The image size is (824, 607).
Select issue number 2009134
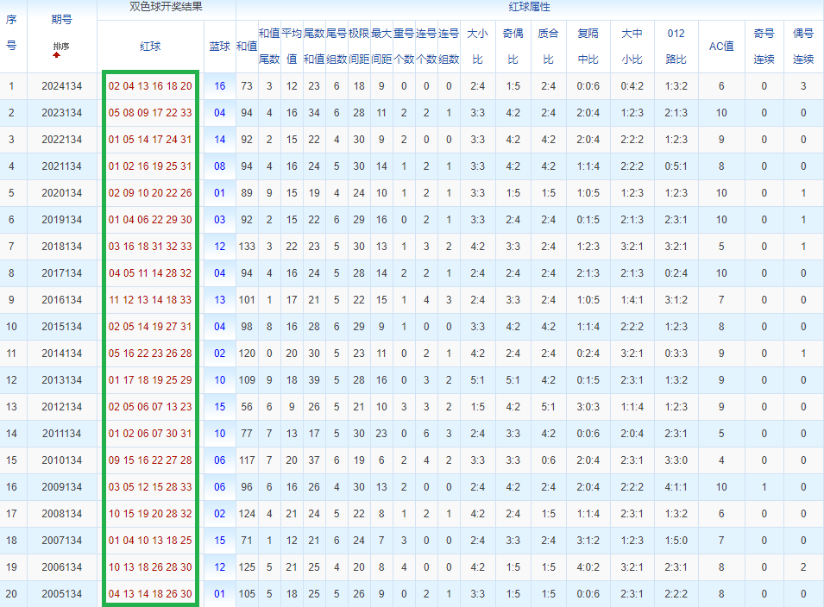(62, 487)
